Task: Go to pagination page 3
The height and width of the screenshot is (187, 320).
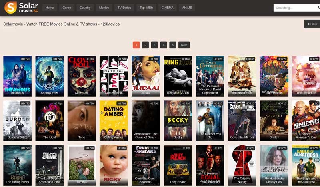Action: [154, 45]
